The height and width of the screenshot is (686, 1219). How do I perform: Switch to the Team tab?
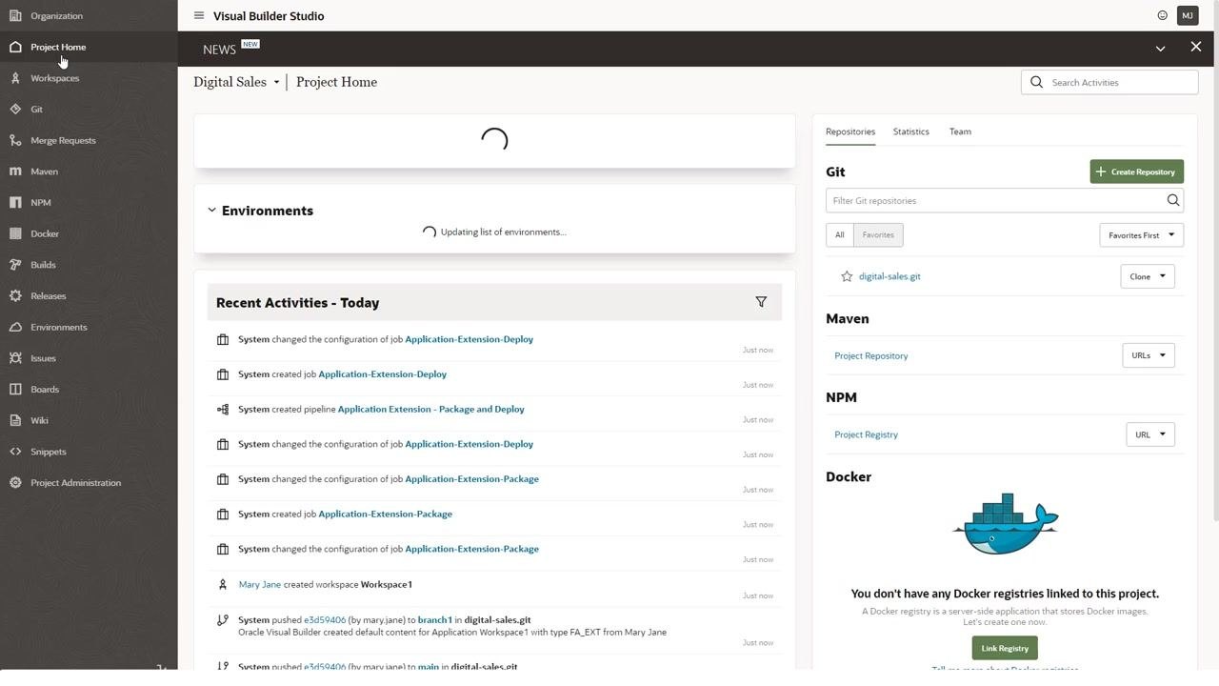tap(960, 131)
